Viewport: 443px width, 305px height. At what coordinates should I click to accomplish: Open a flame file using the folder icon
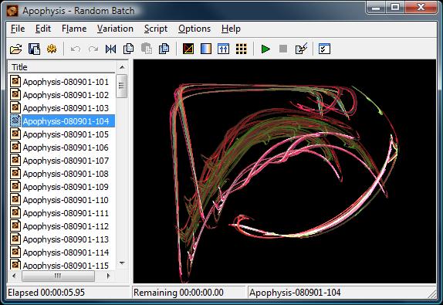click(15, 49)
